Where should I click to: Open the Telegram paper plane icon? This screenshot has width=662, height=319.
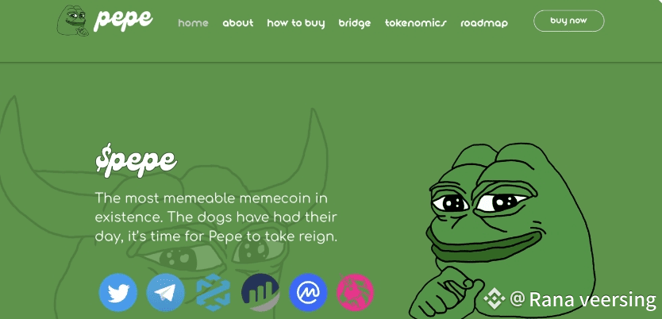[165, 292]
